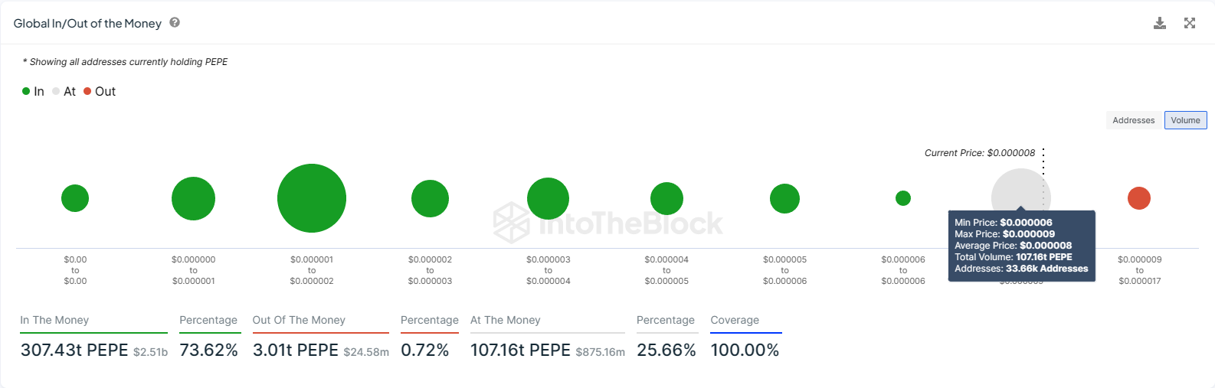Click bubble above $0.000002 to $0.000003
The width and height of the screenshot is (1215, 388).
pyautogui.click(x=430, y=198)
